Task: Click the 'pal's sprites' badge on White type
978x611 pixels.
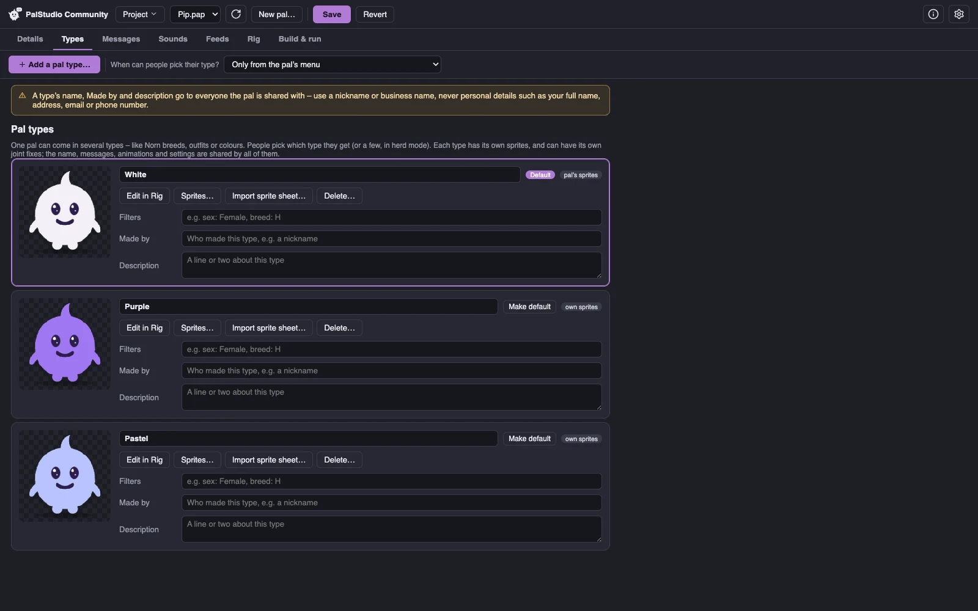Action: pos(581,175)
